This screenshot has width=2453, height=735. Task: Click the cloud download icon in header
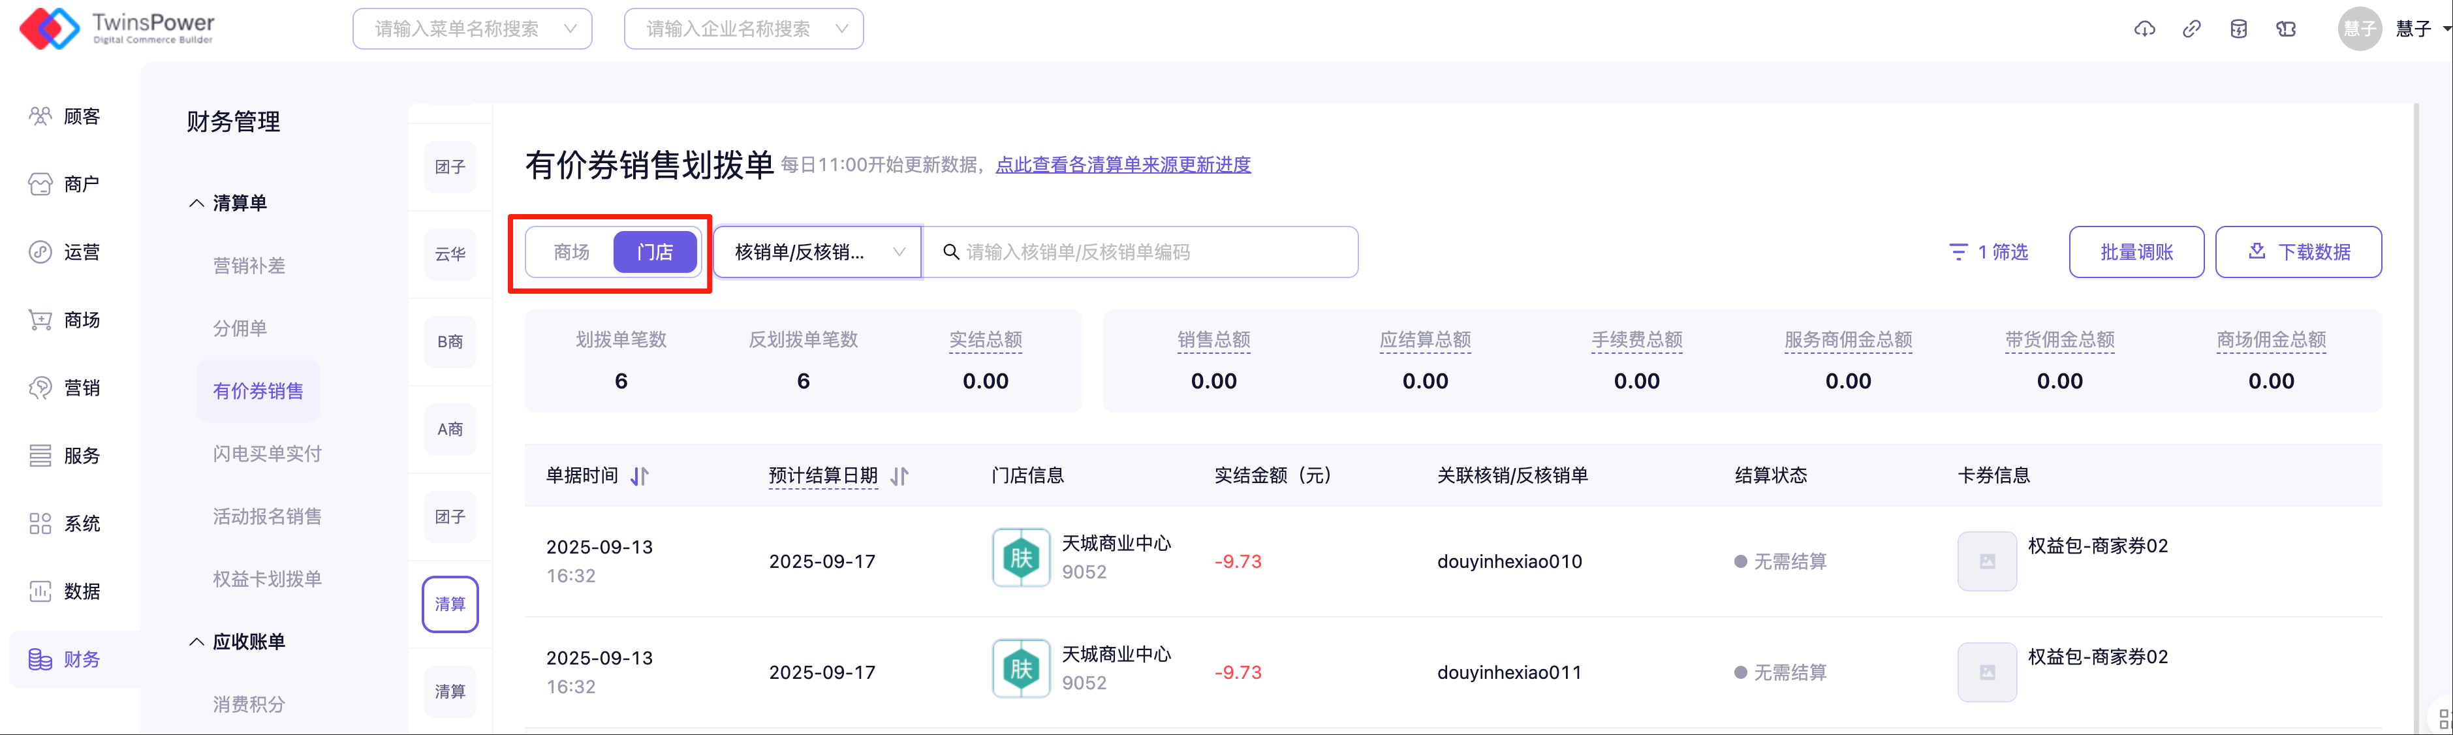click(2144, 29)
